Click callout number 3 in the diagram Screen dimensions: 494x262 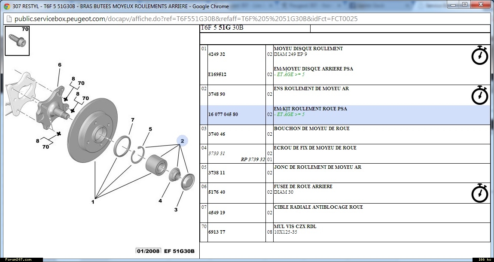click(x=176, y=210)
